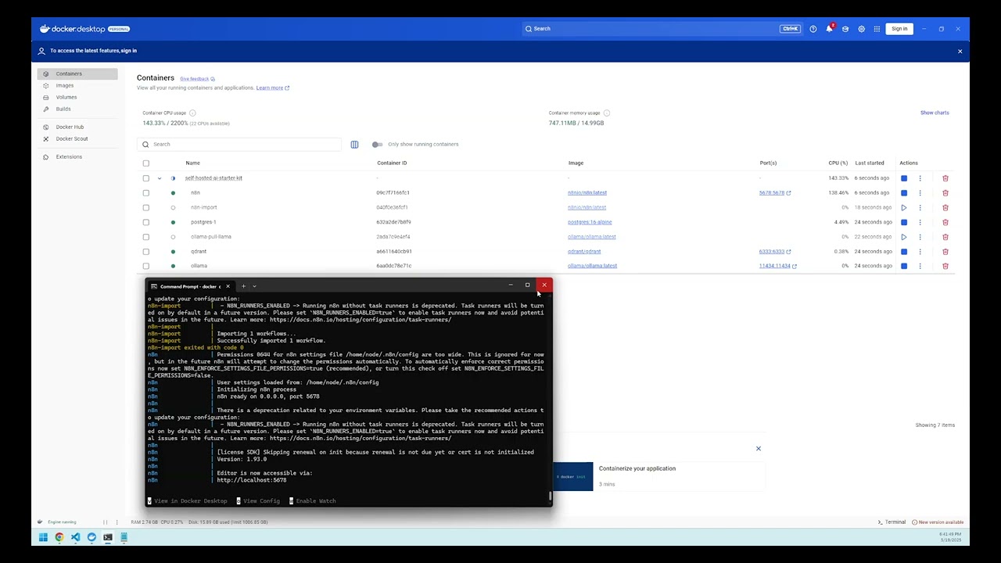
Task: Select the self-hosted-ai-starter-kit checkbox
Action: coord(145,178)
